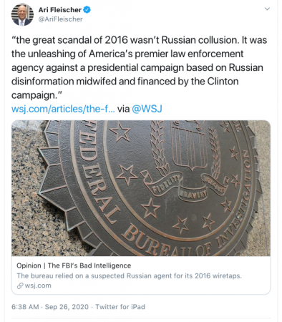Click the blue verified badge icon
The image size is (282, 322).
87,10
